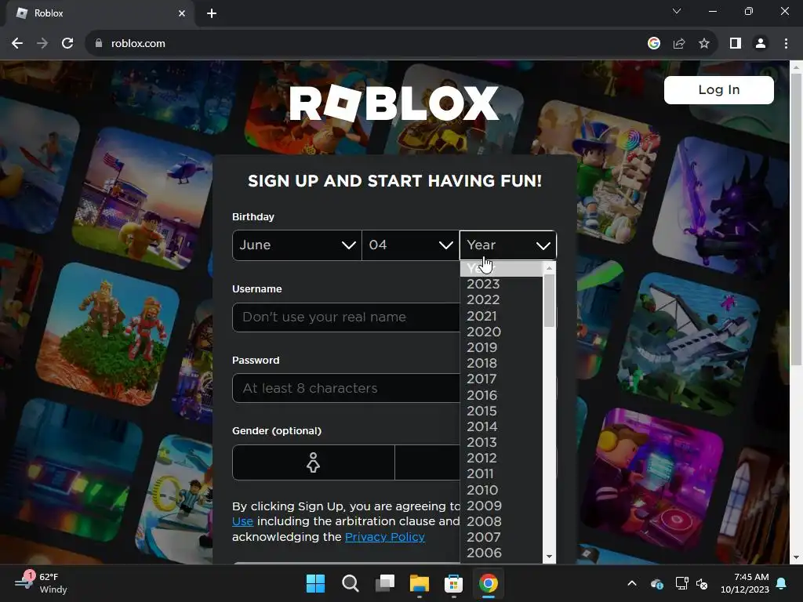Open the clock showing 7:45 AM
803x602 pixels.
coord(745,583)
